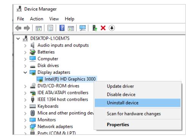The width and height of the screenshot is (196, 139).
Task: Select the Disk drives label
Action: (x=48, y=66)
